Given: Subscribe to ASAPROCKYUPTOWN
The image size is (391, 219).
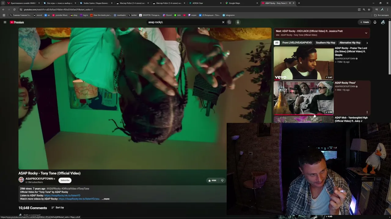Looking at the screenshot, I should (65, 180).
